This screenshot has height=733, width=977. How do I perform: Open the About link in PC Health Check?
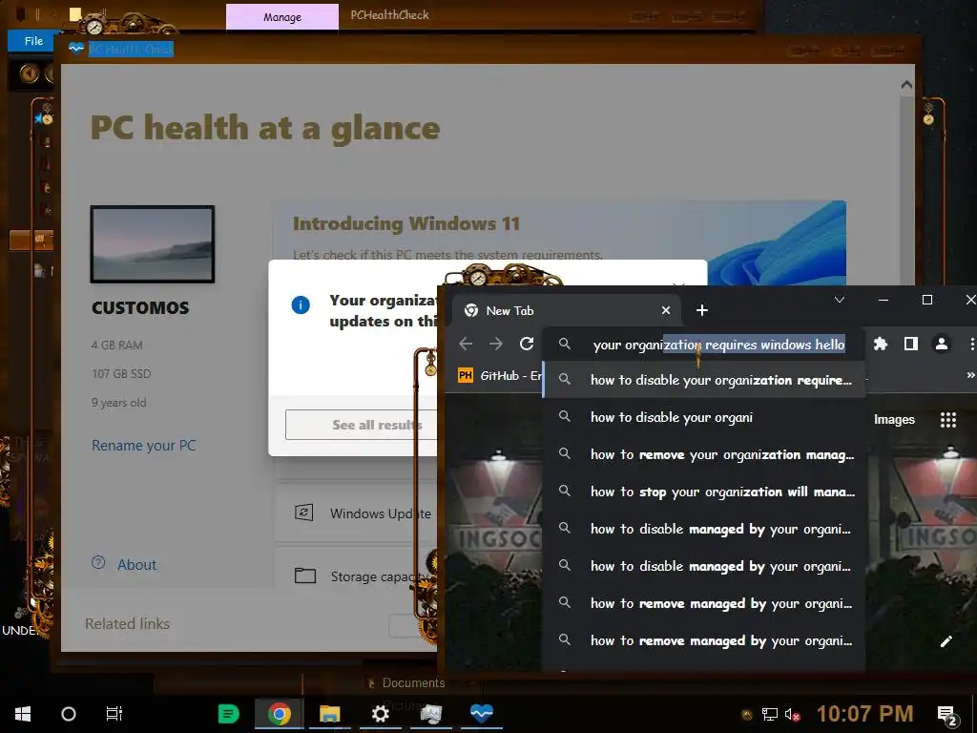click(136, 565)
